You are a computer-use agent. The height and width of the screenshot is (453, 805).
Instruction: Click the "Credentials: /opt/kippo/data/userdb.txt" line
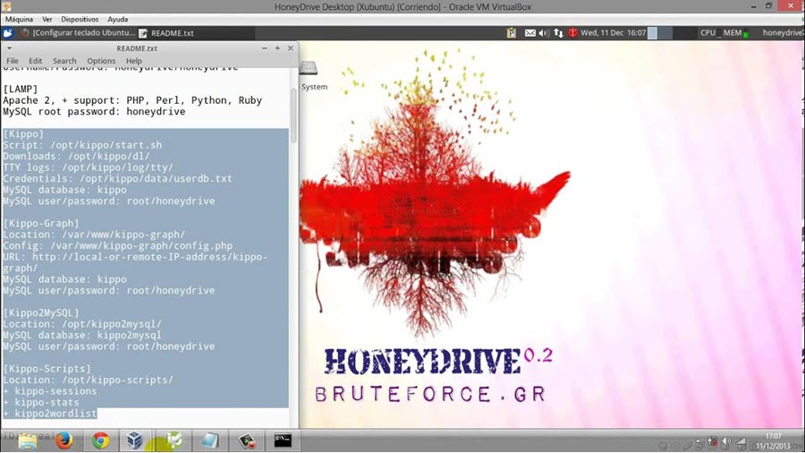pos(117,179)
